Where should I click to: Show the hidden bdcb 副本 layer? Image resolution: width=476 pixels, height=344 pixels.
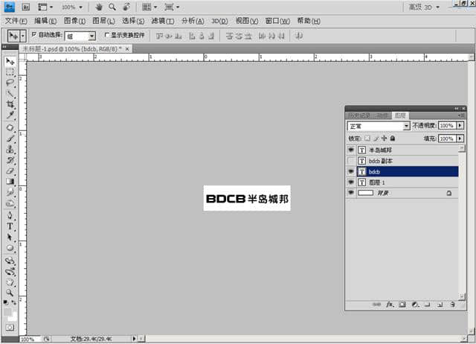(351, 160)
